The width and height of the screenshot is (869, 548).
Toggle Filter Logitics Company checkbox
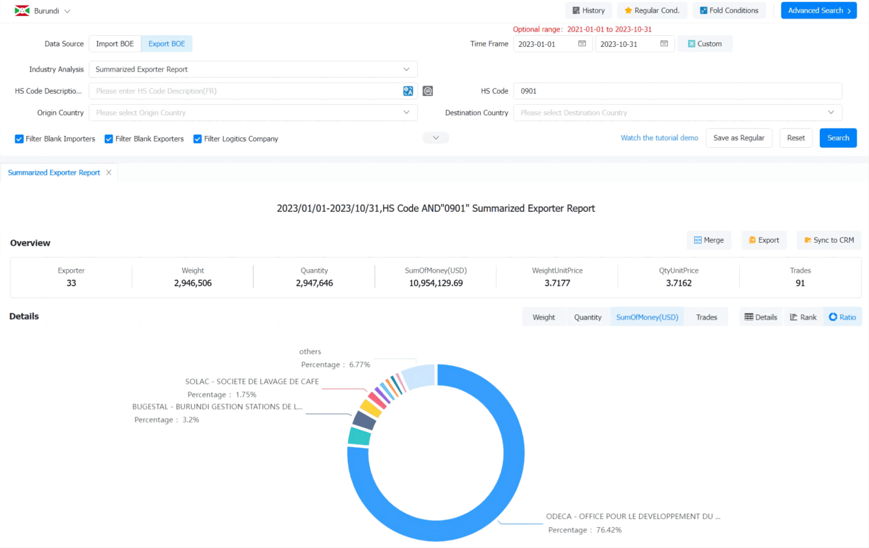point(197,139)
